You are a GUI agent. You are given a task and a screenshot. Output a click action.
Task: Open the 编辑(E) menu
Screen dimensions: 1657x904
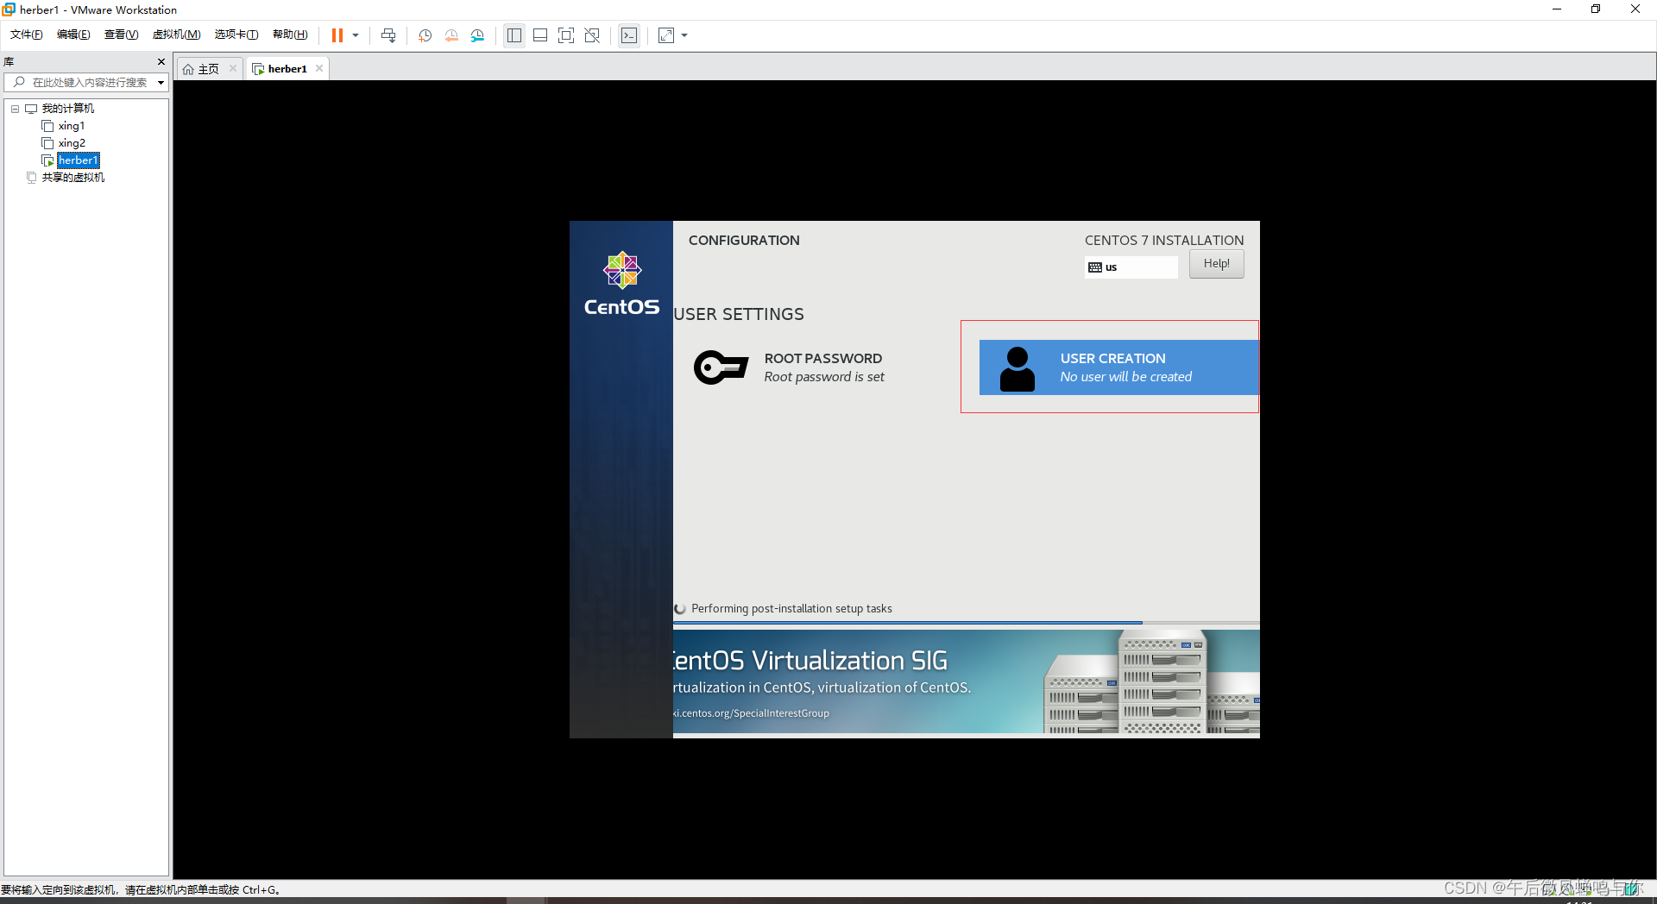point(73,35)
